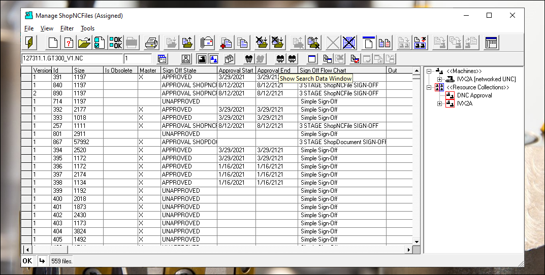This screenshot has width=545, height=275.
Task: Click the Is Obsolete column header
Action: point(120,70)
